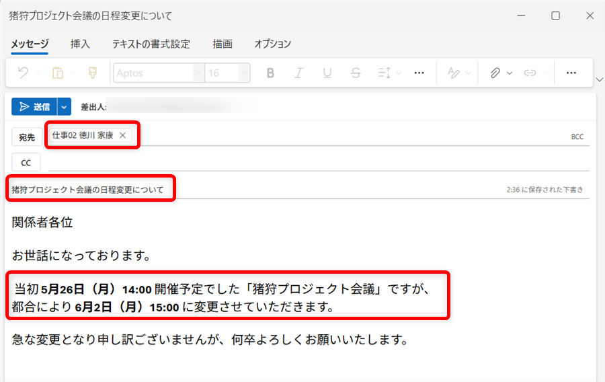Switch to the 挿入 tab
The image size is (605, 382).
80,44
